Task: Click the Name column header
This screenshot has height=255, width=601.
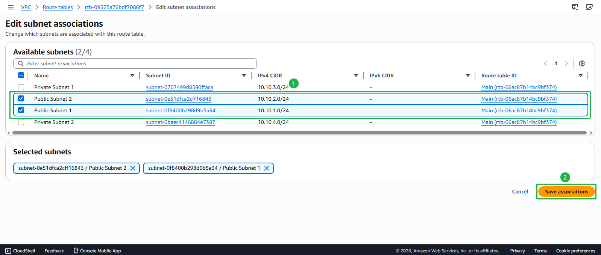Action: pyautogui.click(x=41, y=75)
